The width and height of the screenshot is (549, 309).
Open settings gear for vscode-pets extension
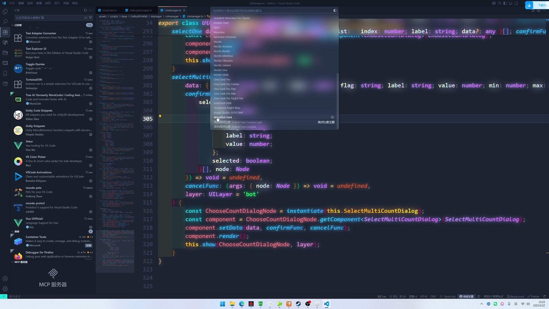point(91,196)
